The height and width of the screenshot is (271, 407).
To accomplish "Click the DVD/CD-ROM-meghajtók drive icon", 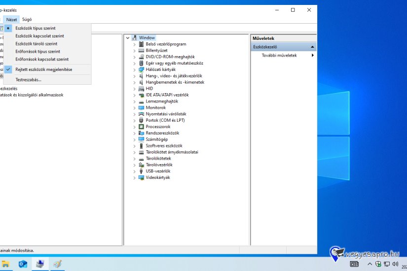I will coord(141,57).
